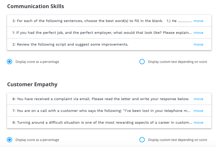Screen dimensions: 216x147
Task: Move question 7 about telephone call
Action: coord(198,111)
